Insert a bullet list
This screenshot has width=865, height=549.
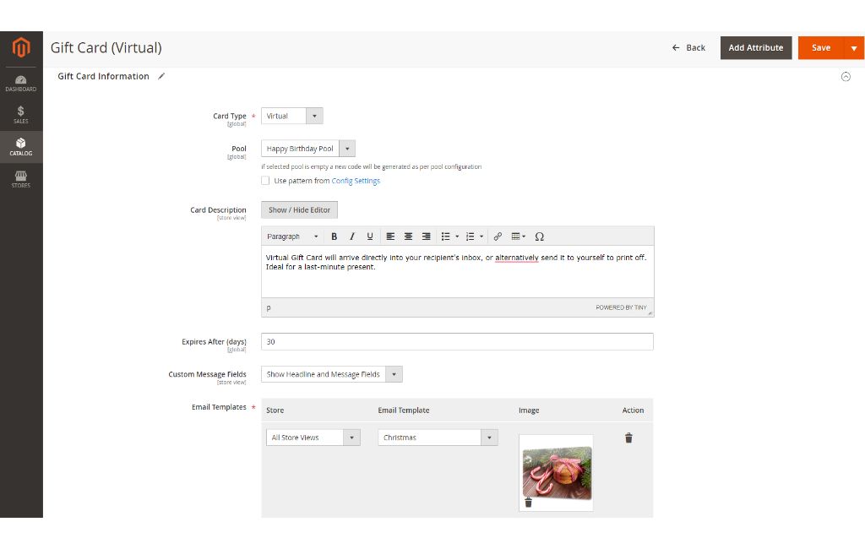(x=445, y=236)
